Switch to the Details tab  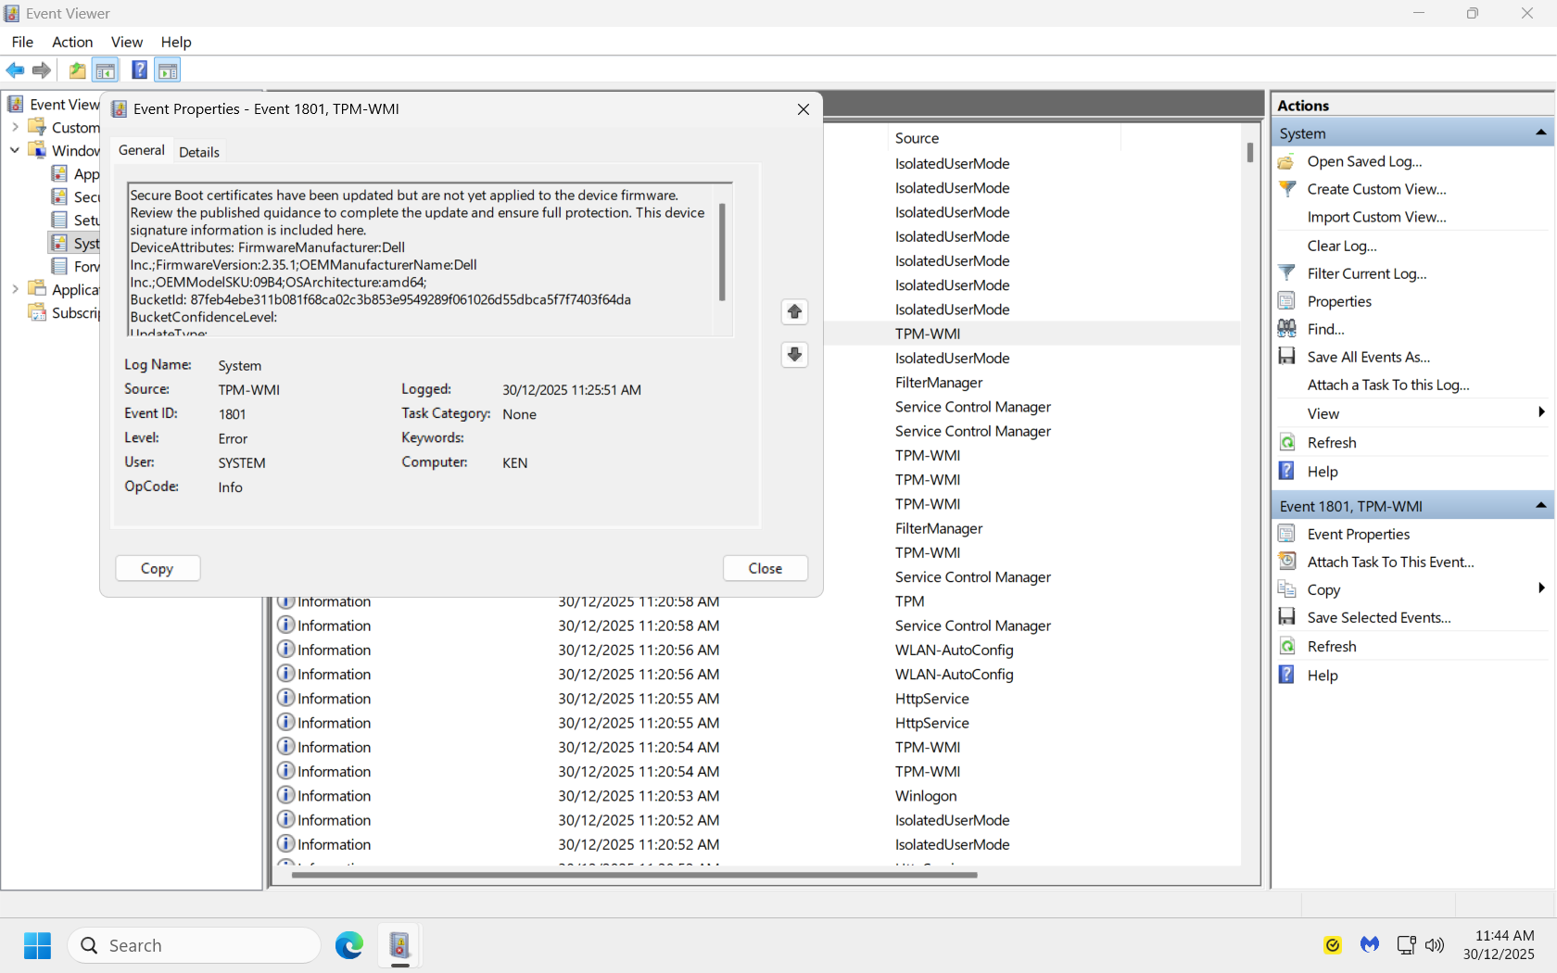click(x=199, y=151)
